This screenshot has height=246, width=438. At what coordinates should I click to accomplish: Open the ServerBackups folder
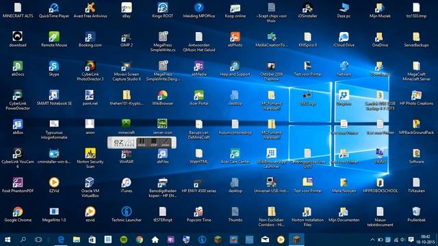click(x=416, y=40)
